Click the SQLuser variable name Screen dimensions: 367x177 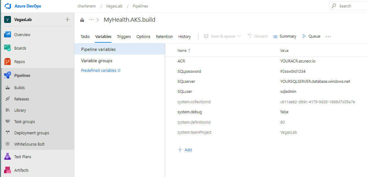tap(185, 92)
